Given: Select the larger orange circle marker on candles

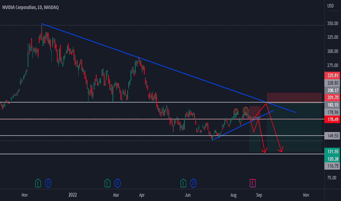Looking at the screenshot, I should [246, 111].
